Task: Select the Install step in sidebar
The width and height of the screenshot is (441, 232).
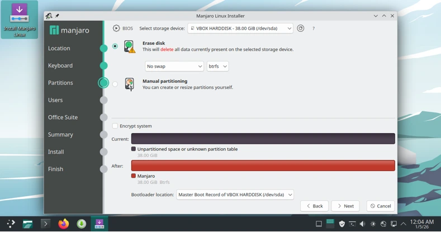Action: coord(56,152)
